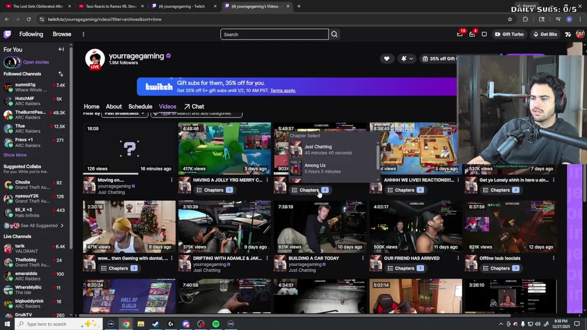Click the yourragegaming LIVE avatar

(x=95, y=59)
